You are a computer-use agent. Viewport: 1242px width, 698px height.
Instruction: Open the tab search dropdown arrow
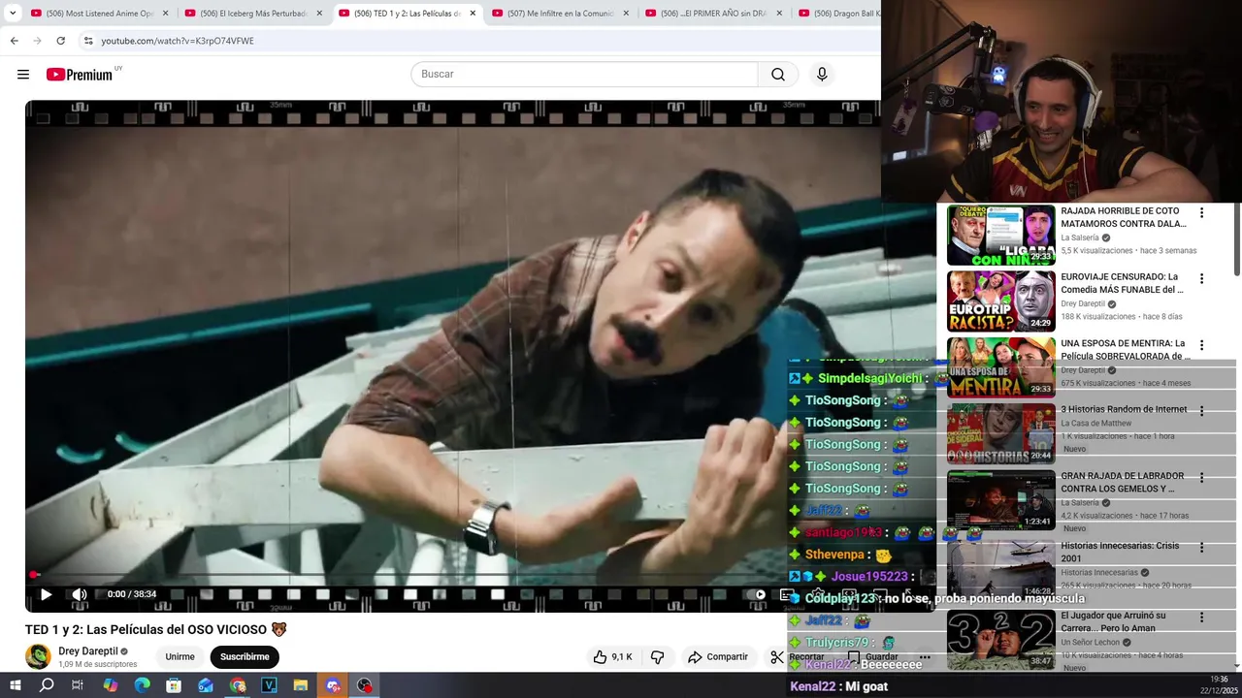click(13, 14)
